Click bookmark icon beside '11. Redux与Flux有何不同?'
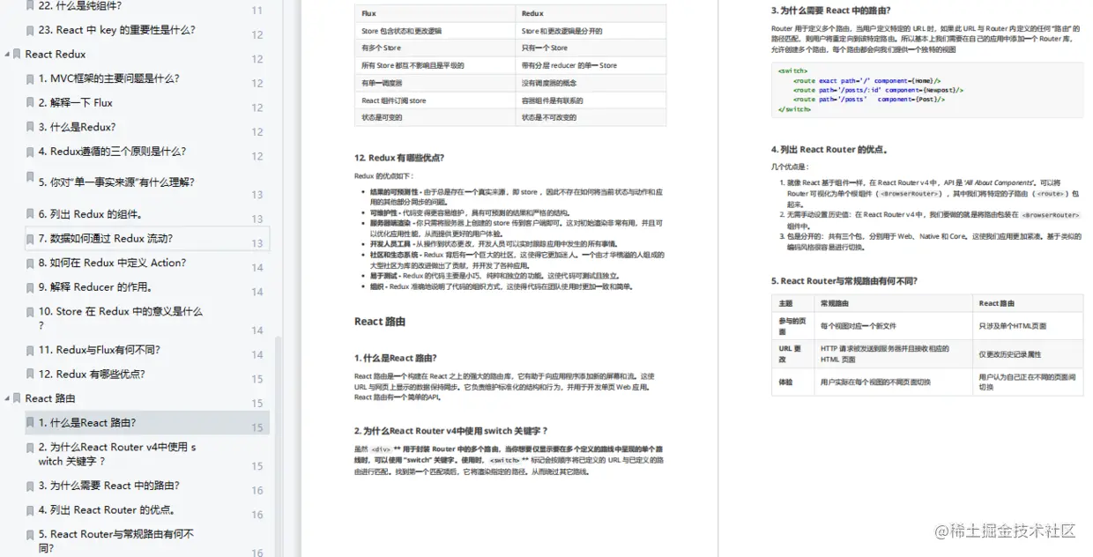Viewport: 1093px width, 557px height. point(31,350)
